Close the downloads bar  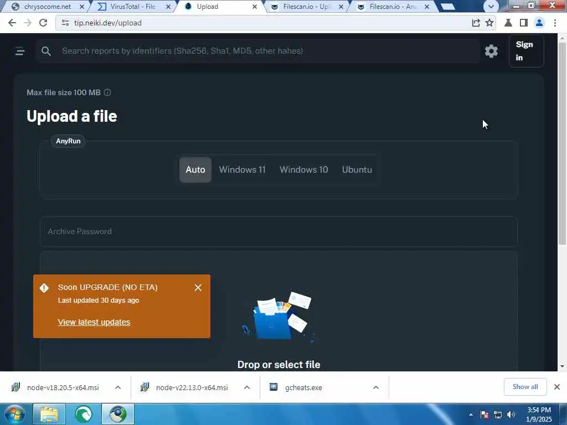557,387
